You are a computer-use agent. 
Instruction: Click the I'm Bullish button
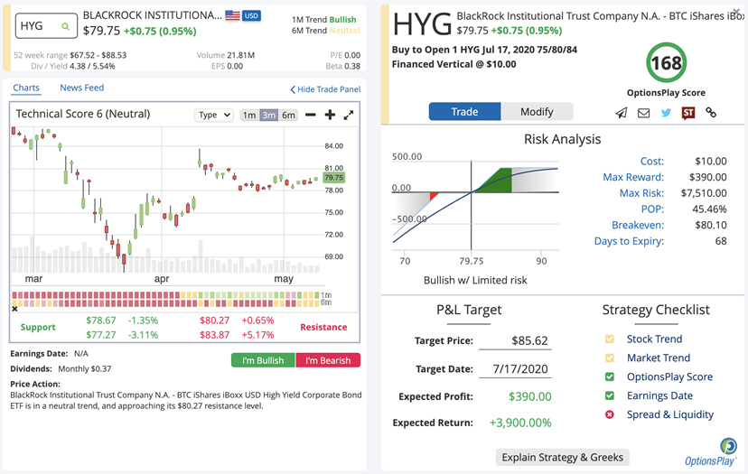[263, 360]
